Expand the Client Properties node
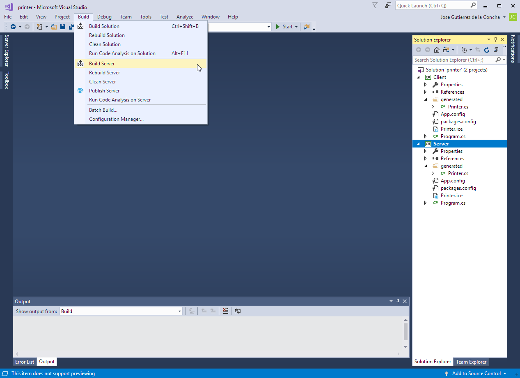This screenshot has height=378, width=520. click(x=426, y=85)
